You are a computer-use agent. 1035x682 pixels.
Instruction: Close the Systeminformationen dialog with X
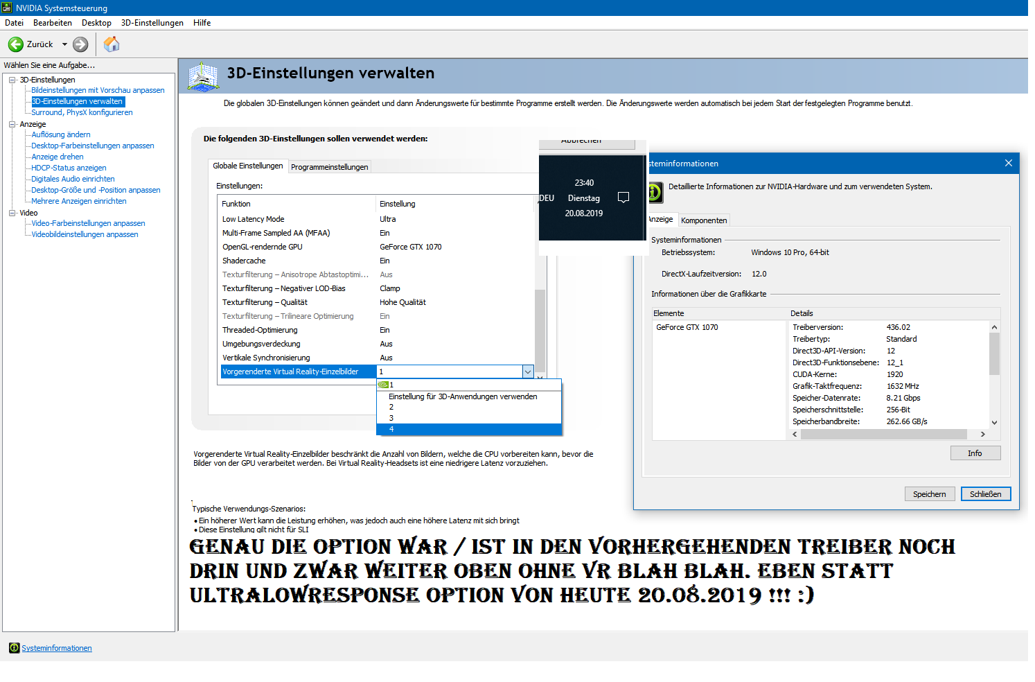pyautogui.click(x=1009, y=163)
